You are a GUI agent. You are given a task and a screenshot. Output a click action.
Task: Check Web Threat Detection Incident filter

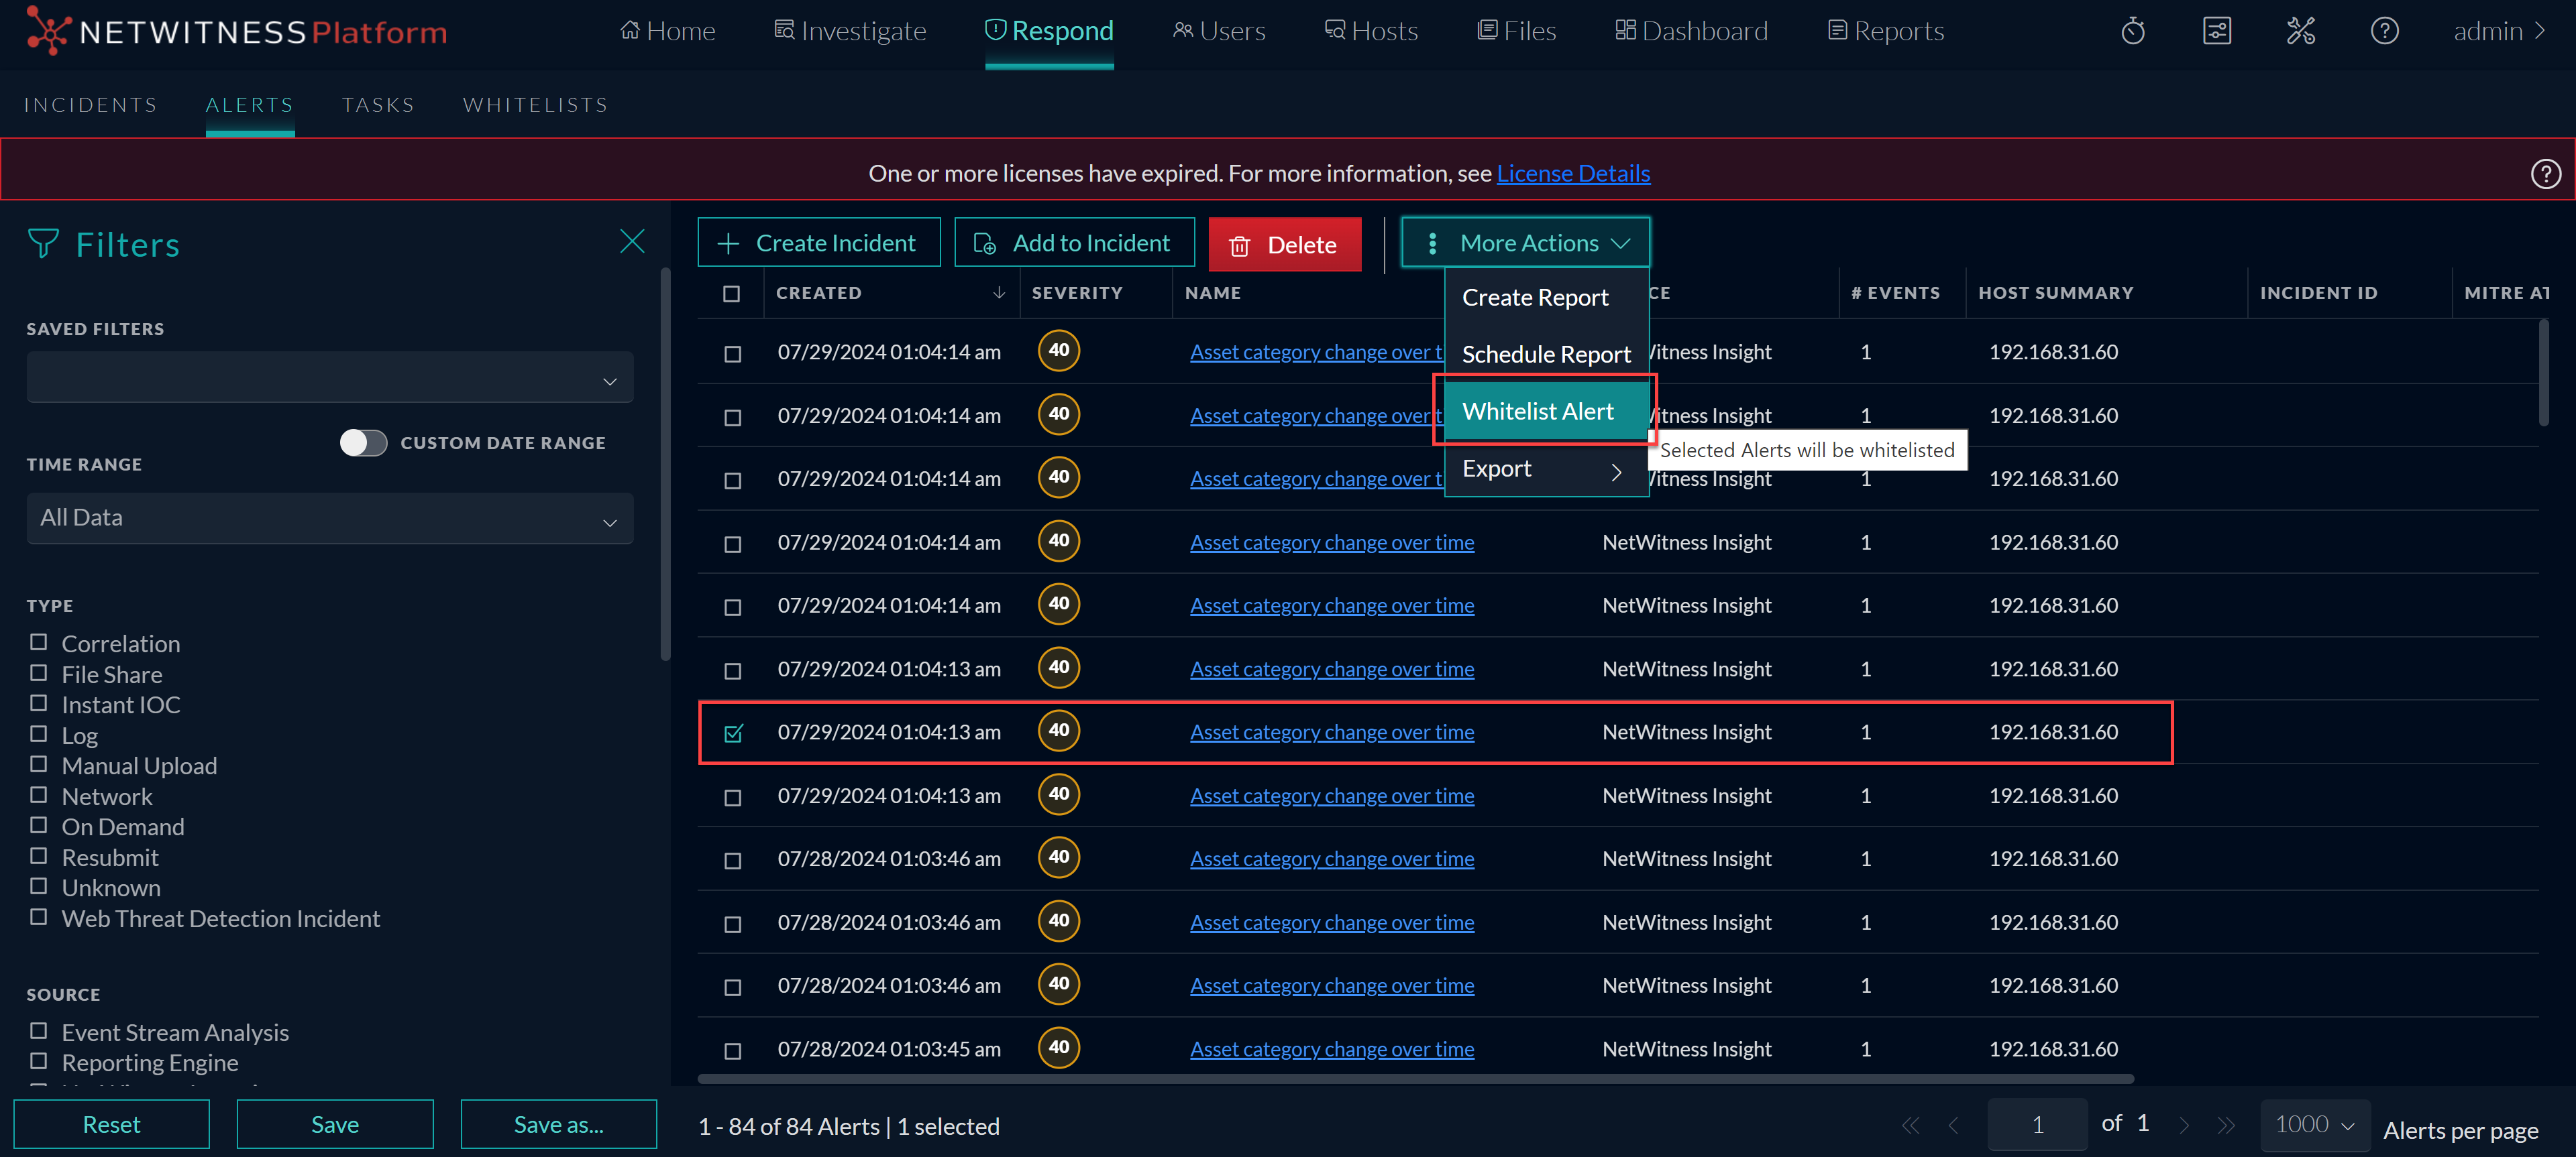coord(38,917)
